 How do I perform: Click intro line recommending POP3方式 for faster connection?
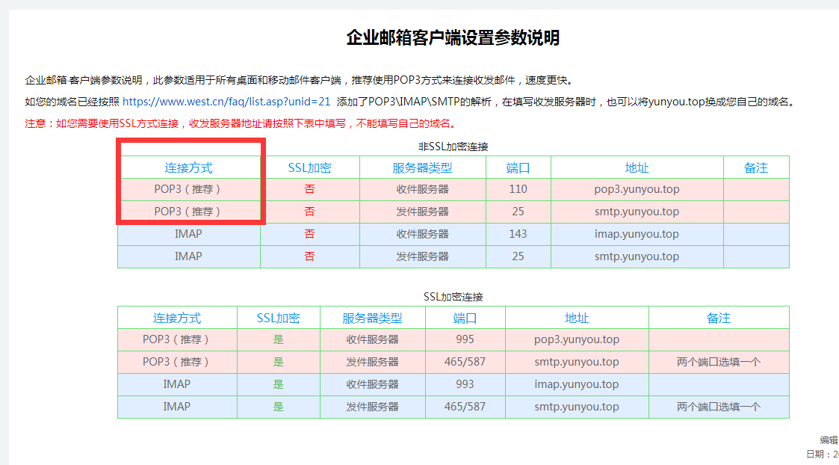pos(300,80)
